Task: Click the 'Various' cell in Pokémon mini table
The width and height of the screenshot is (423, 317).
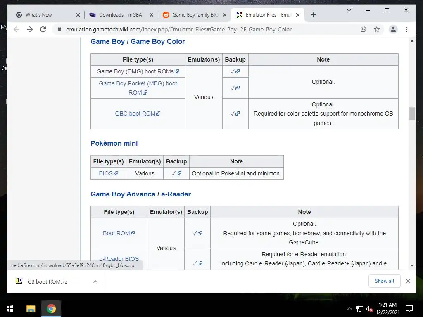Action: [145, 173]
